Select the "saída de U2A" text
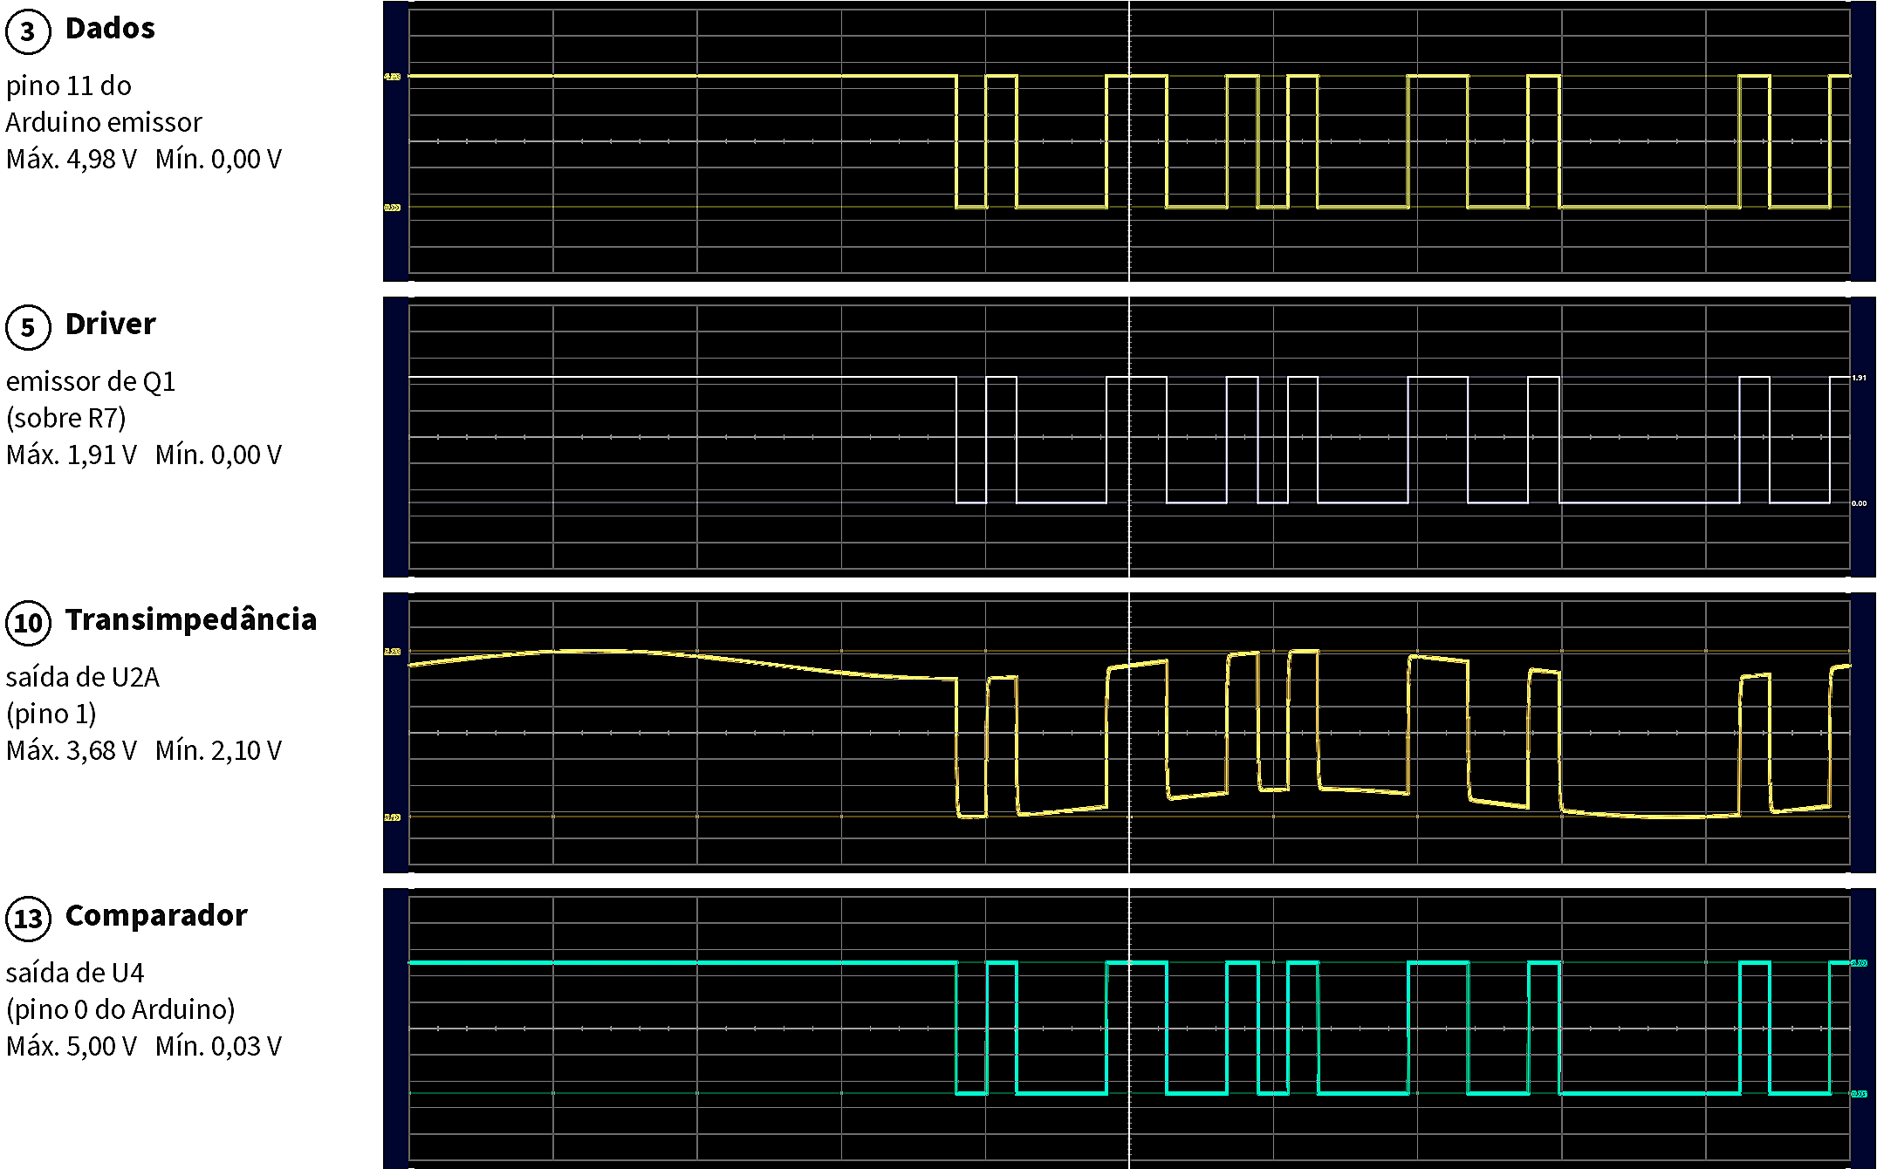 tap(83, 677)
